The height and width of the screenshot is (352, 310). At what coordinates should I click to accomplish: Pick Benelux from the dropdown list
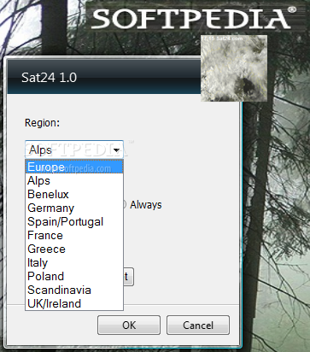(x=74, y=194)
